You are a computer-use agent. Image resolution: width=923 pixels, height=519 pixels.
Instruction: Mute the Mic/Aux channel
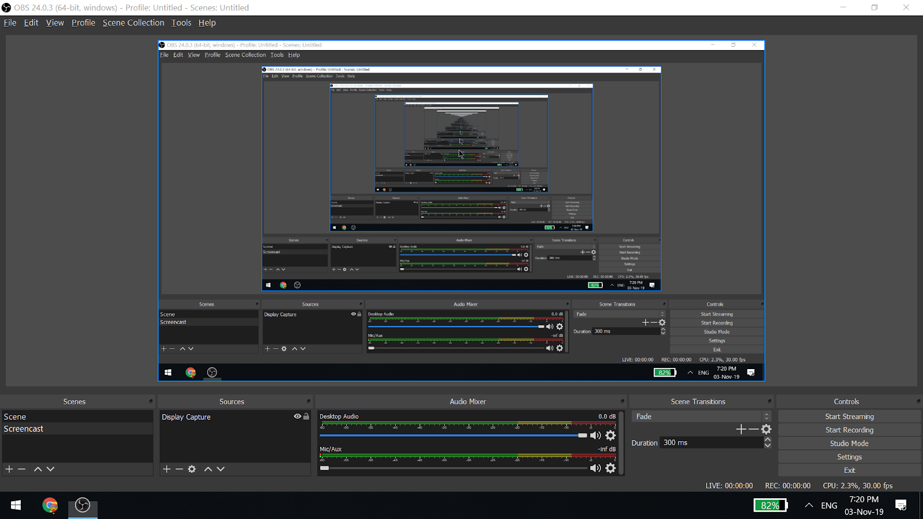tap(595, 468)
